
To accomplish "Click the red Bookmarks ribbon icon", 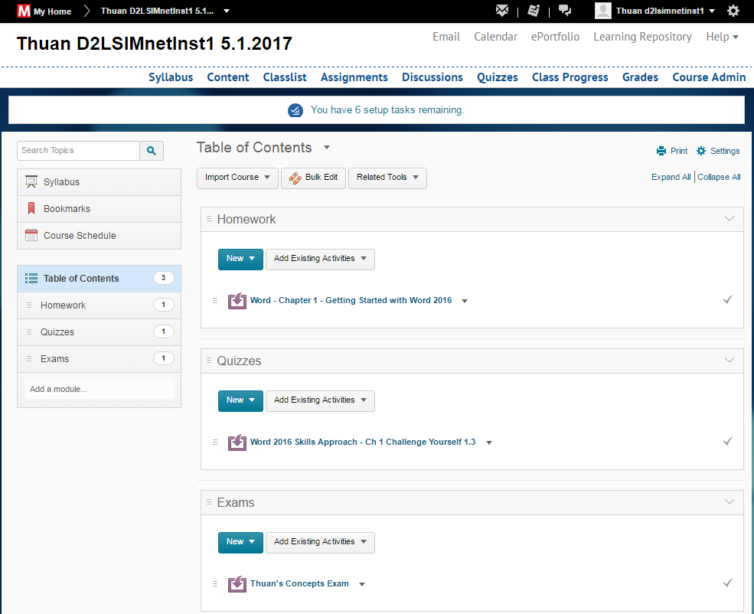I will tap(31, 208).
